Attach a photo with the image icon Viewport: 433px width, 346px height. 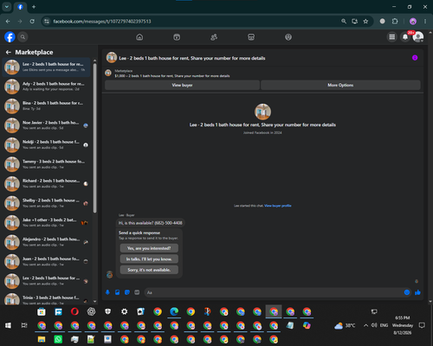117,292
